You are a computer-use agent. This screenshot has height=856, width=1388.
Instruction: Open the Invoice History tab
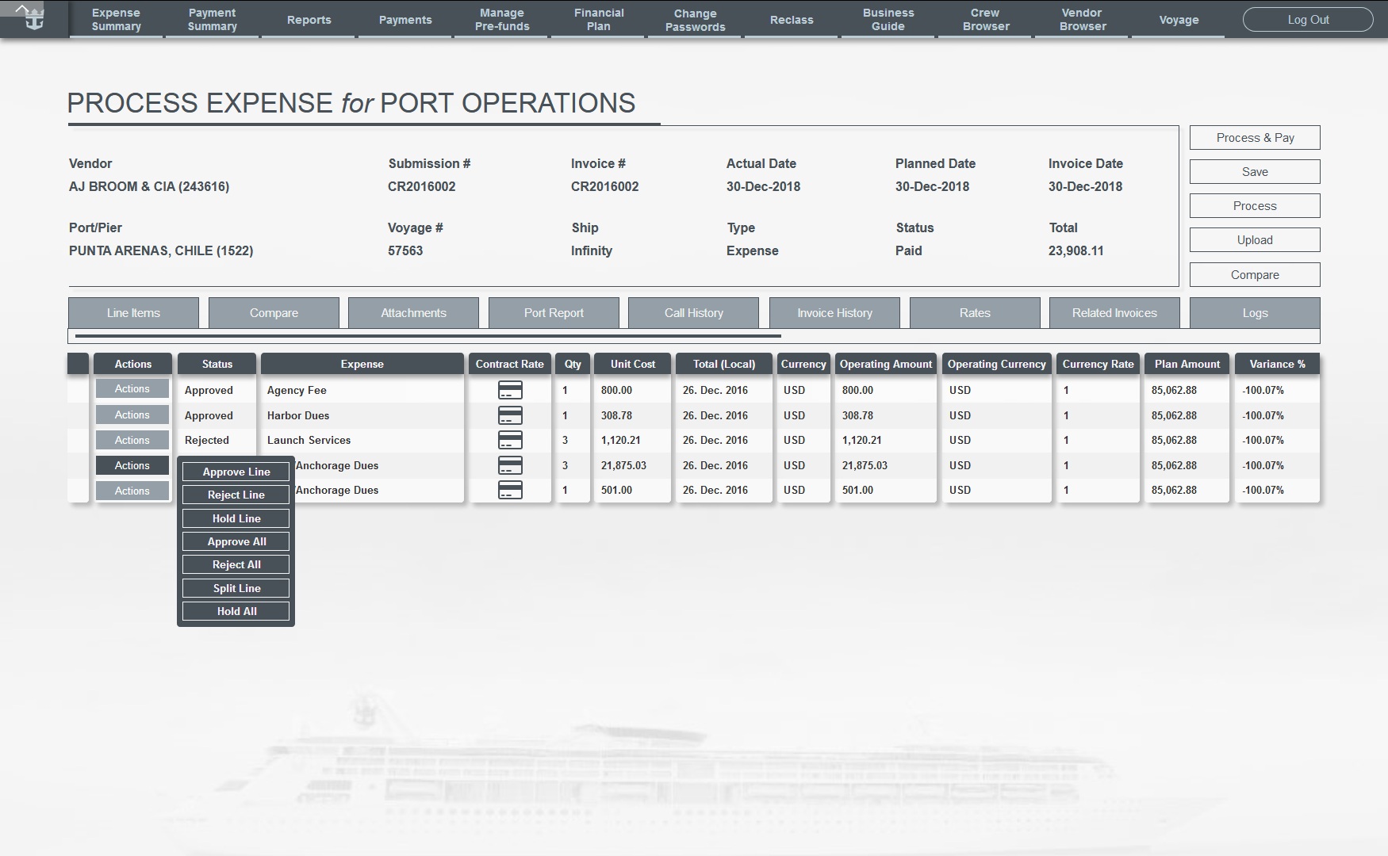click(834, 313)
